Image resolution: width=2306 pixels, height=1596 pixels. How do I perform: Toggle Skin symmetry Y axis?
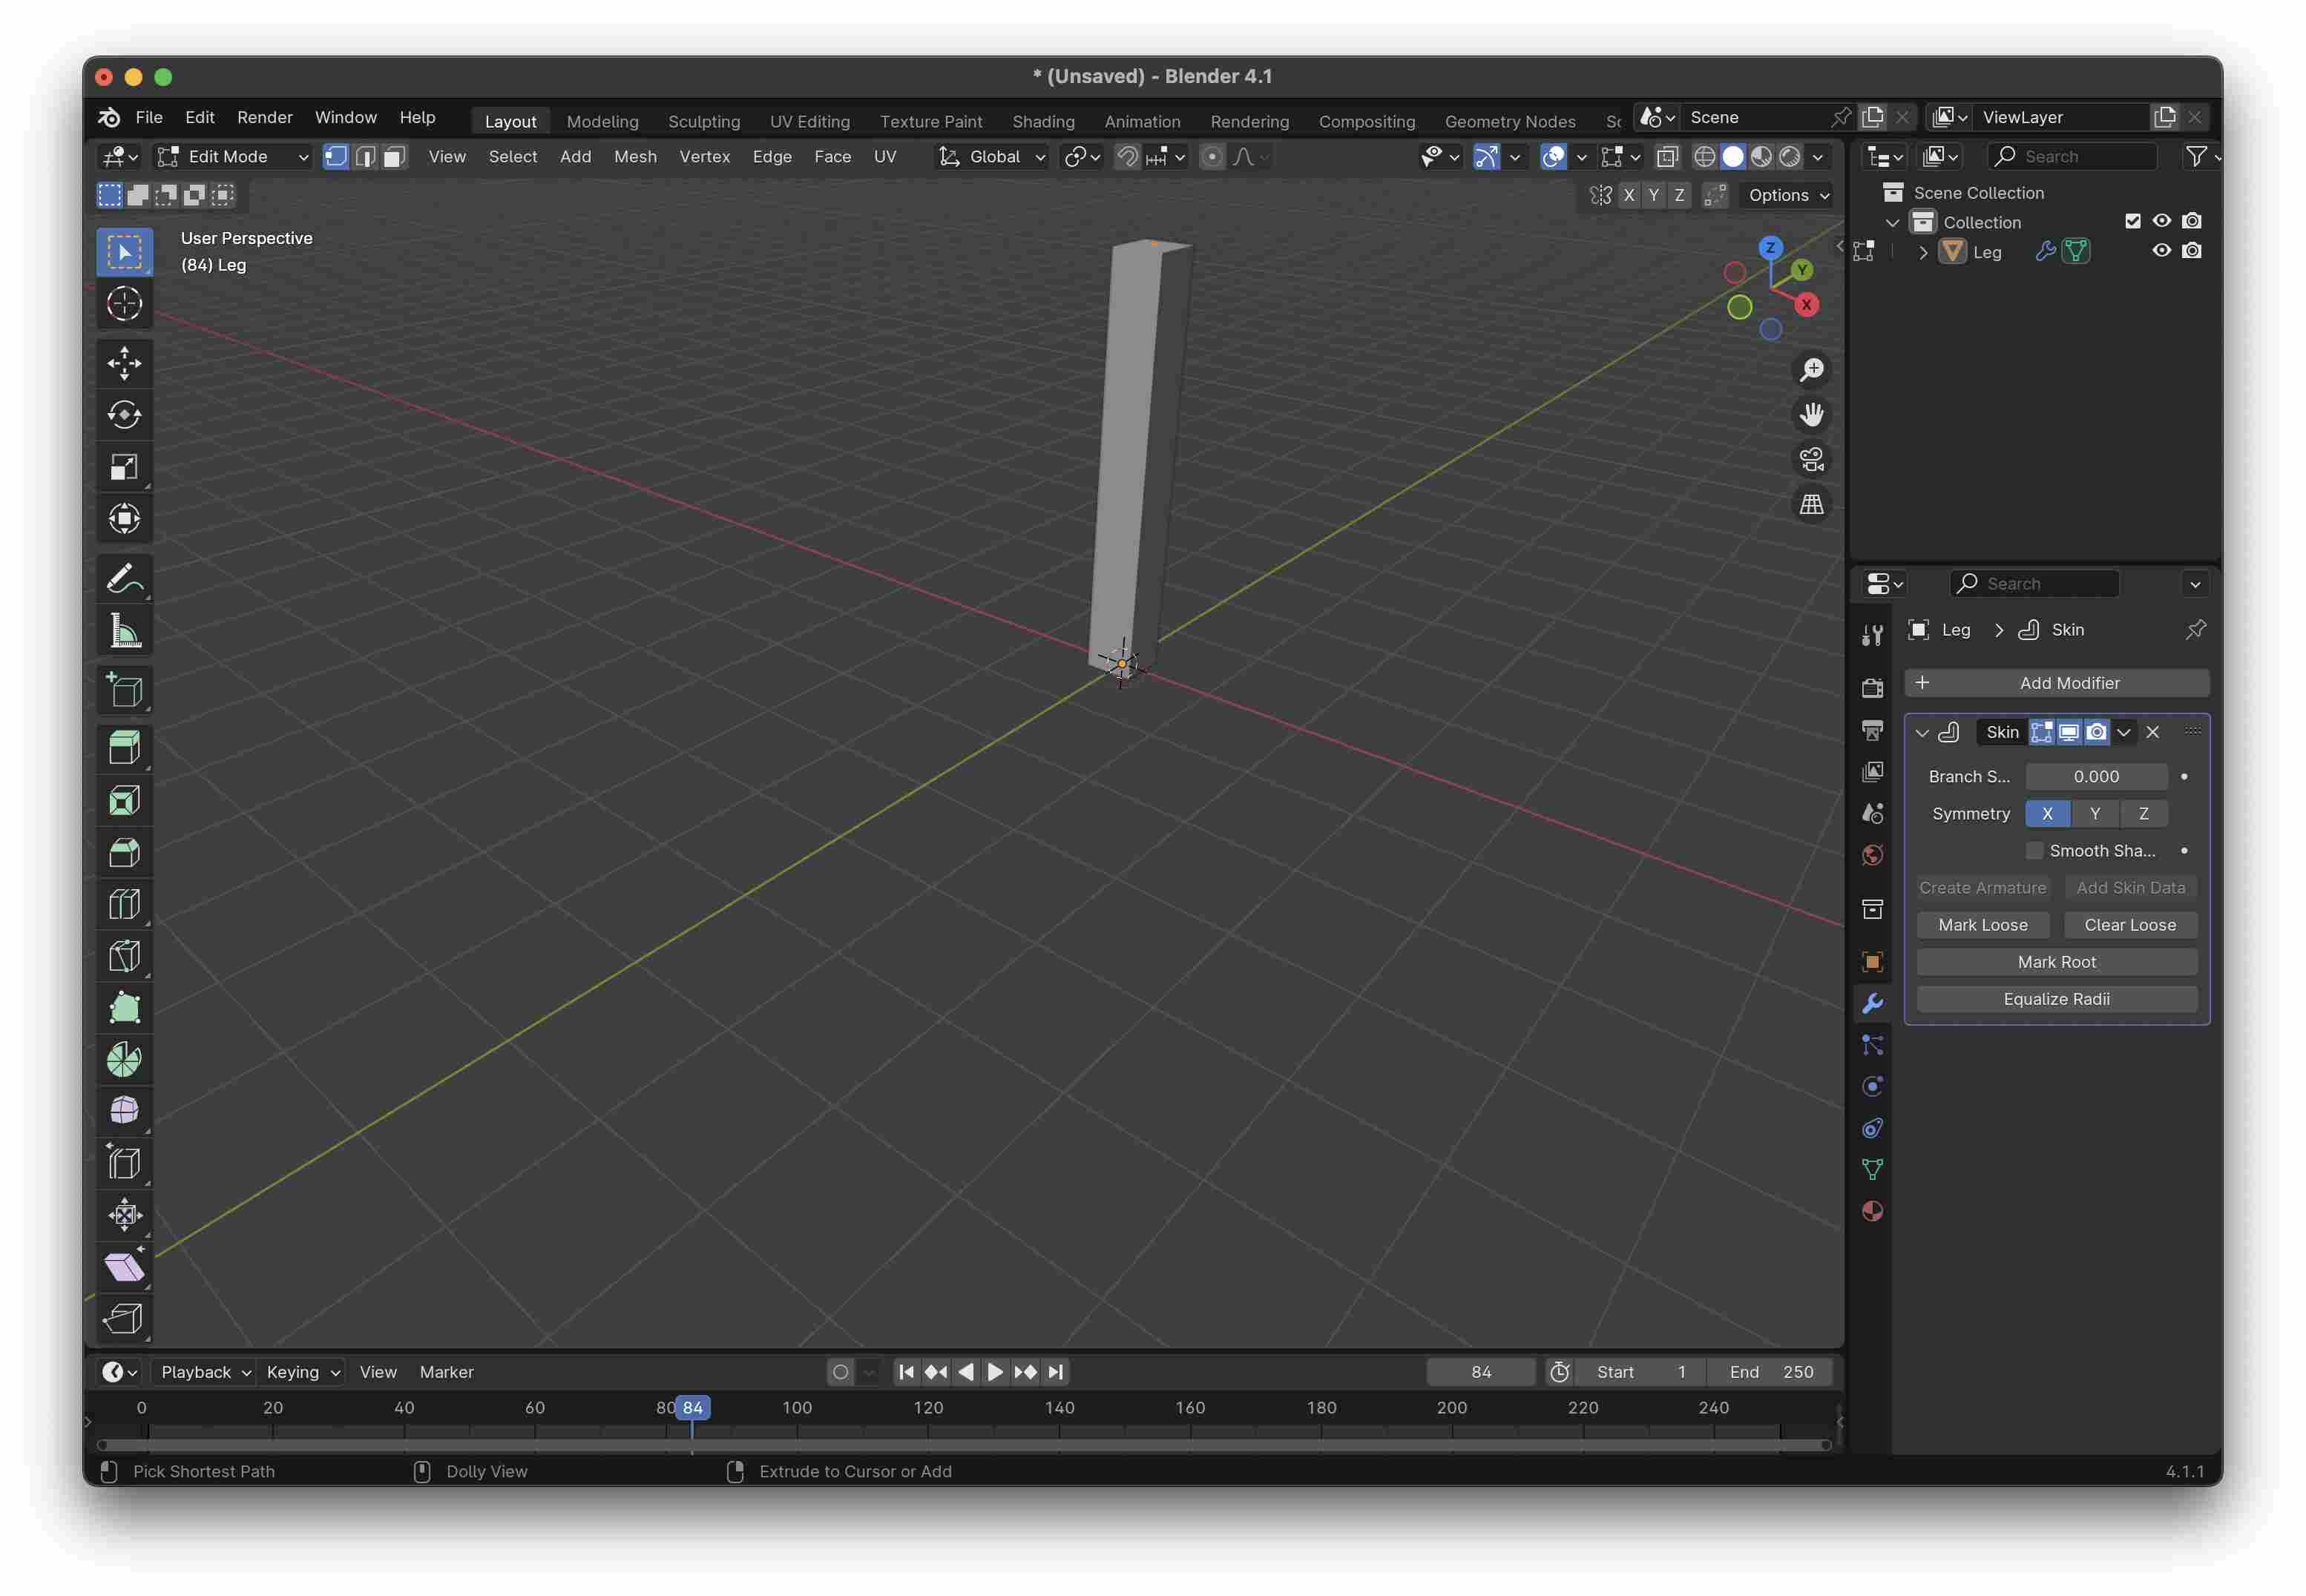2095,814
